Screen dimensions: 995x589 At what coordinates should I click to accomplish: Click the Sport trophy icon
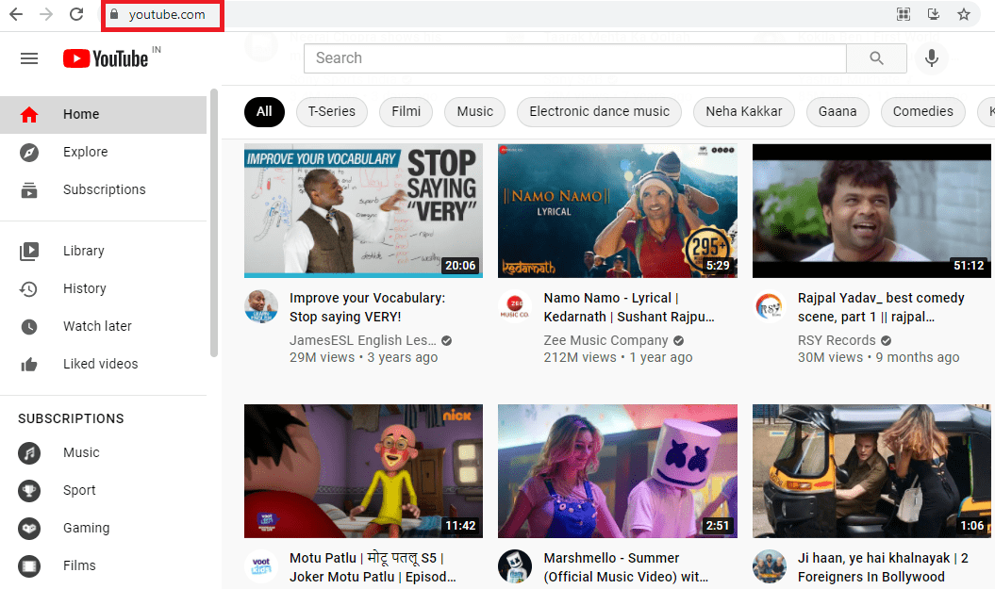(x=29, y=491)
